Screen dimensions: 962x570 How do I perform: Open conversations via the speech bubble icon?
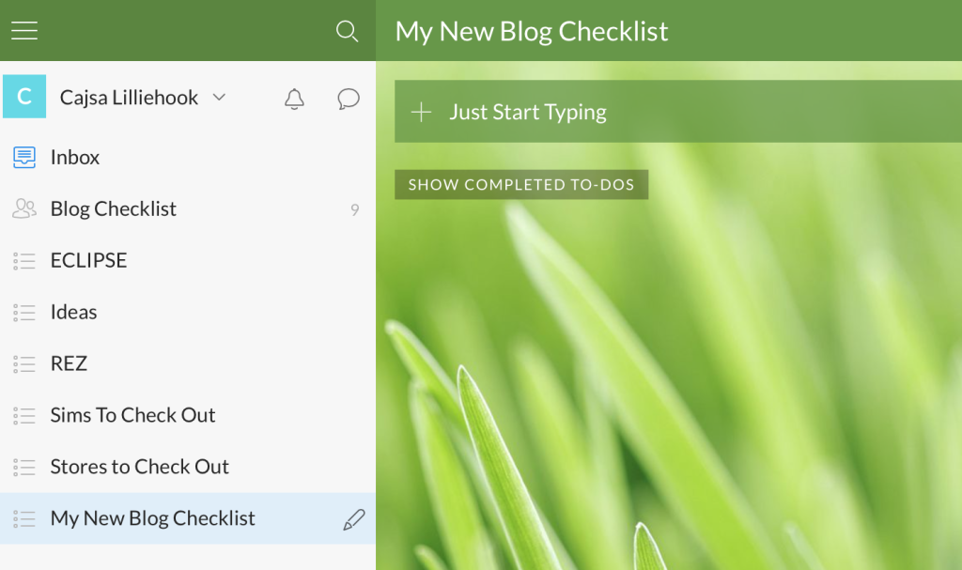pyautogui.click(x=348, y=98)
